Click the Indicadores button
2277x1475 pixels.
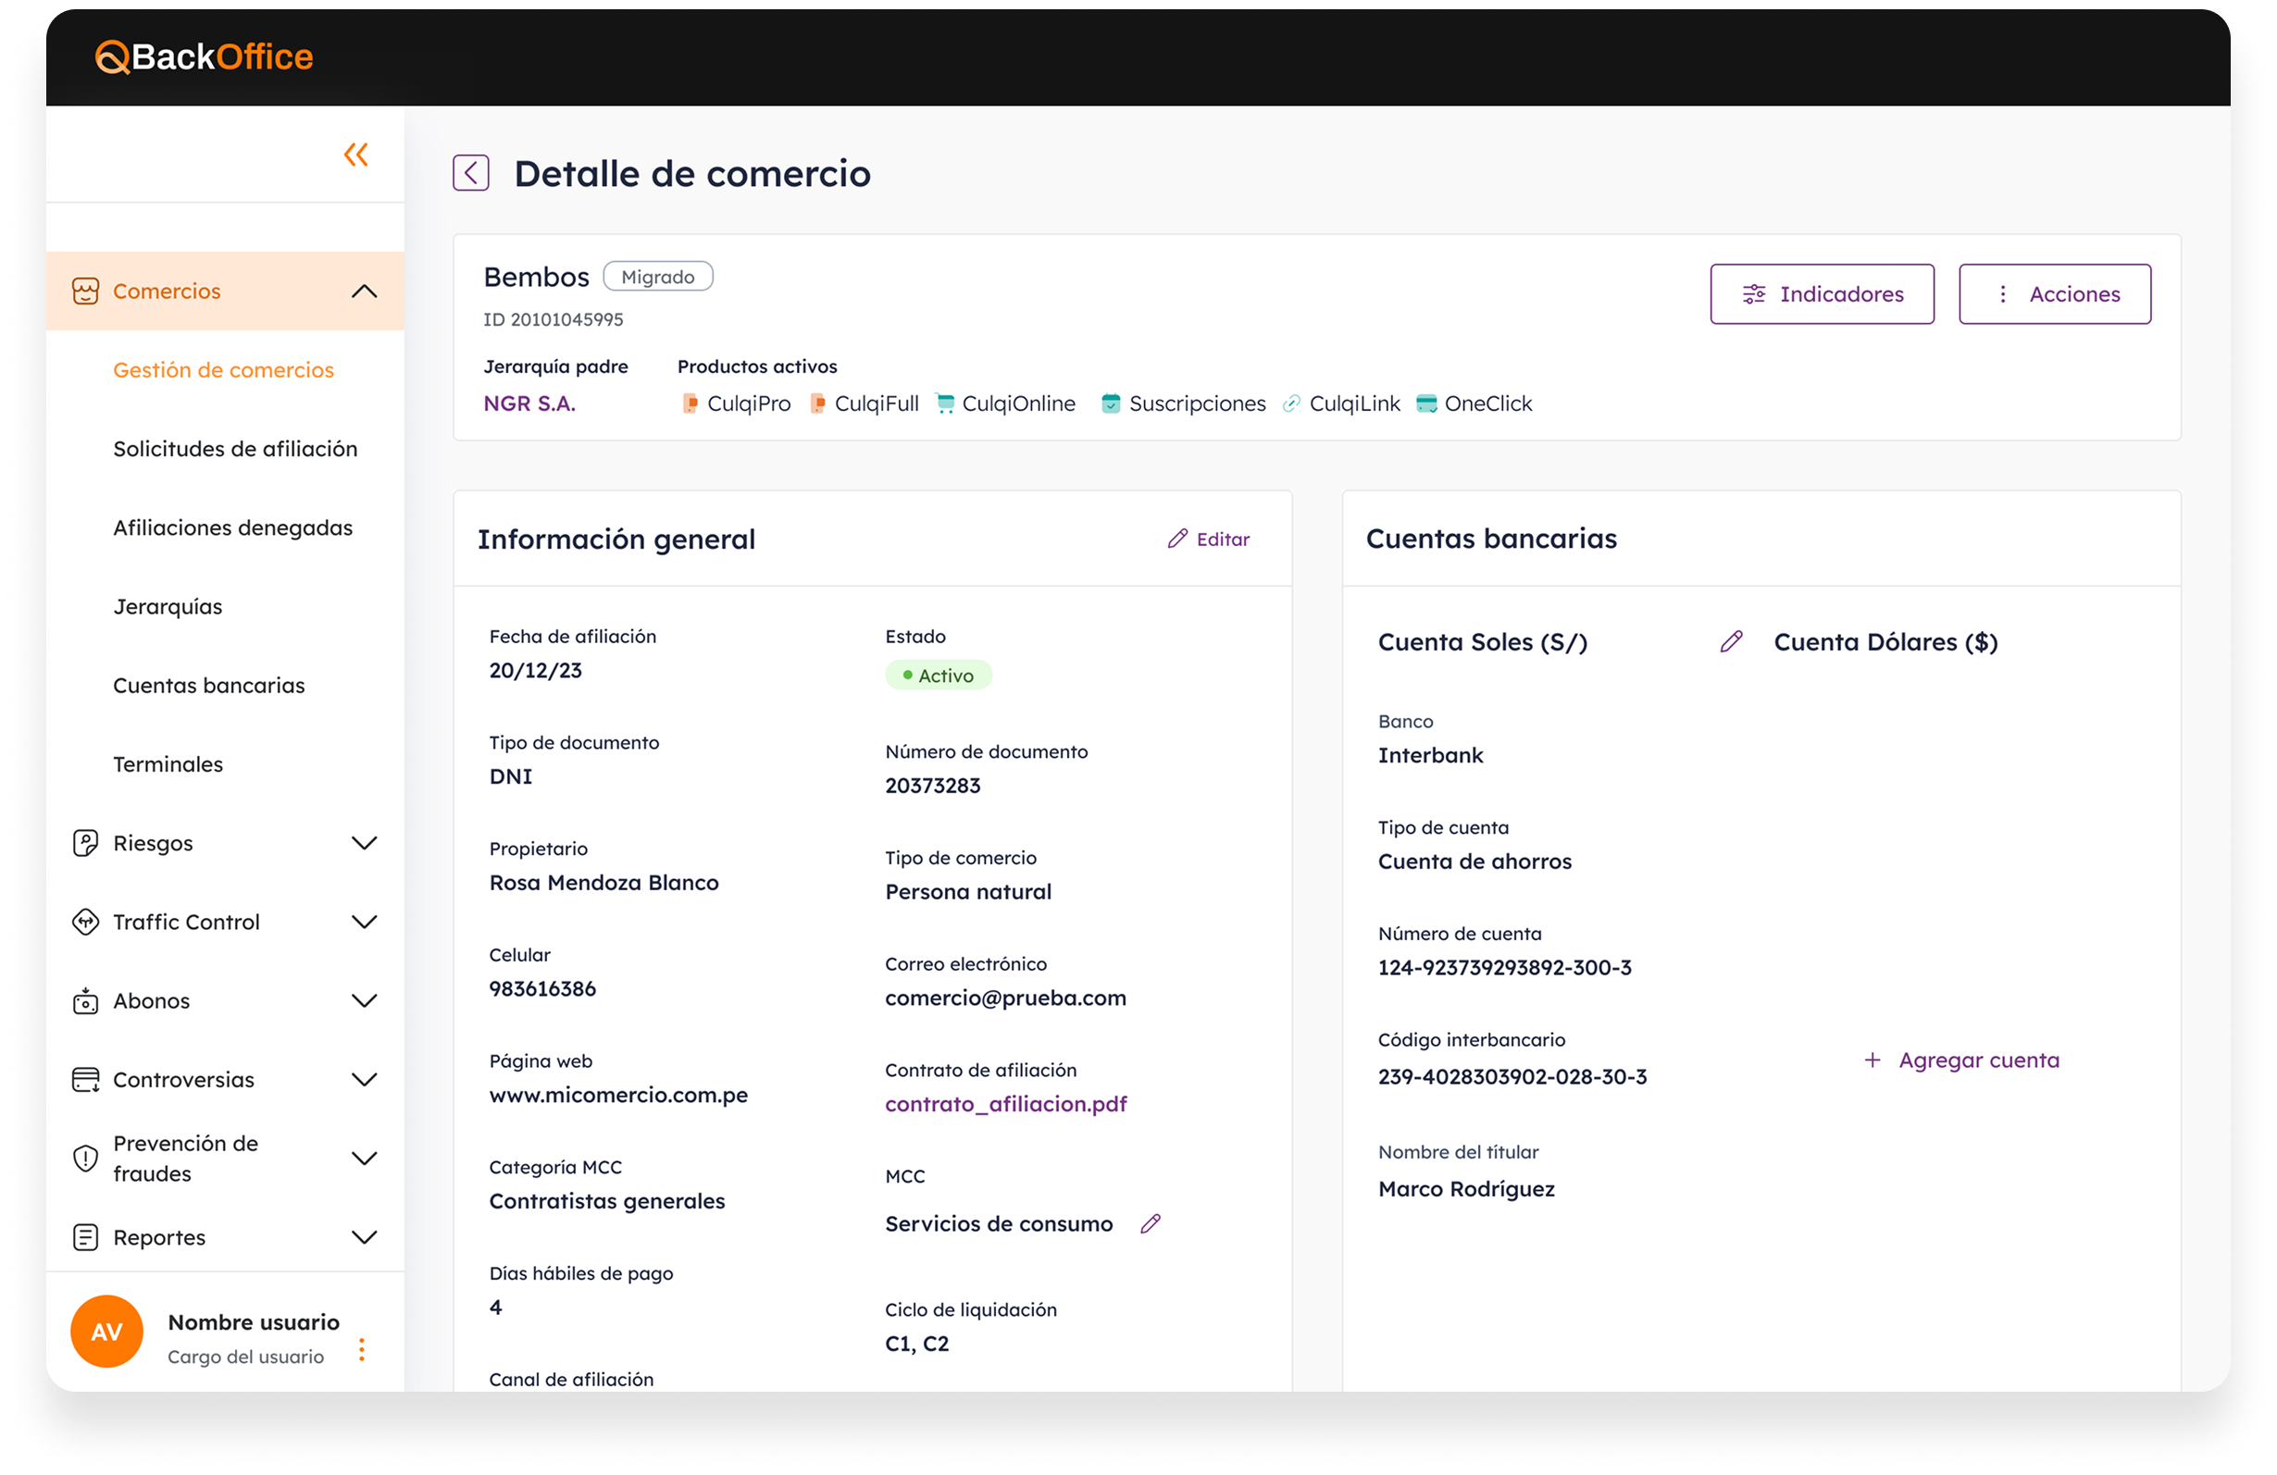(x=1822, y=293)
